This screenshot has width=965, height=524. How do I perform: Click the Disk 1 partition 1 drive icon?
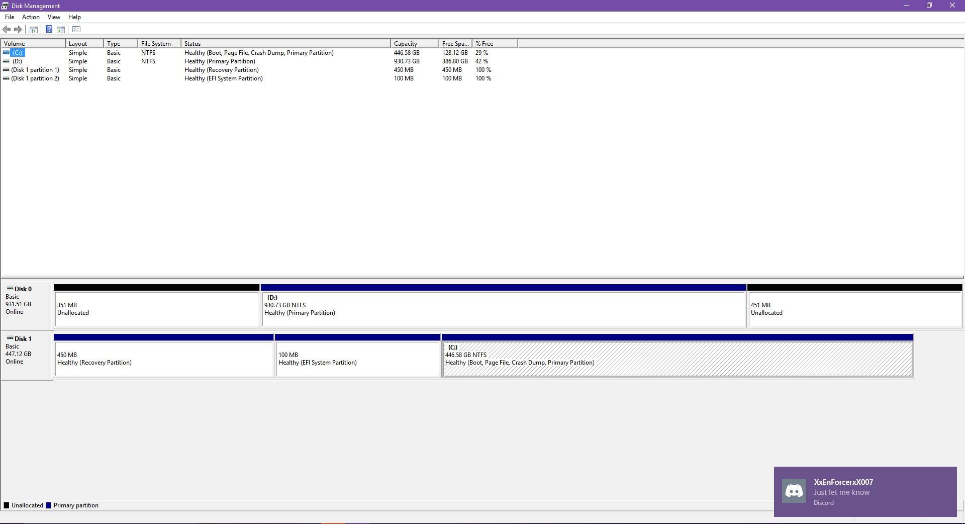pyautogui.click(x=6, y=70)
